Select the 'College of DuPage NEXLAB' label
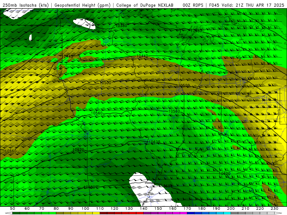The width and height of the screenshot is (287, 215). (145, 5)
